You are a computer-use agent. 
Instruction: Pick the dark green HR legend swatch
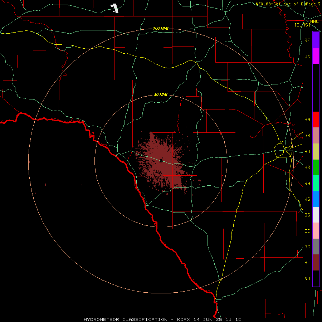pos(316,167)
